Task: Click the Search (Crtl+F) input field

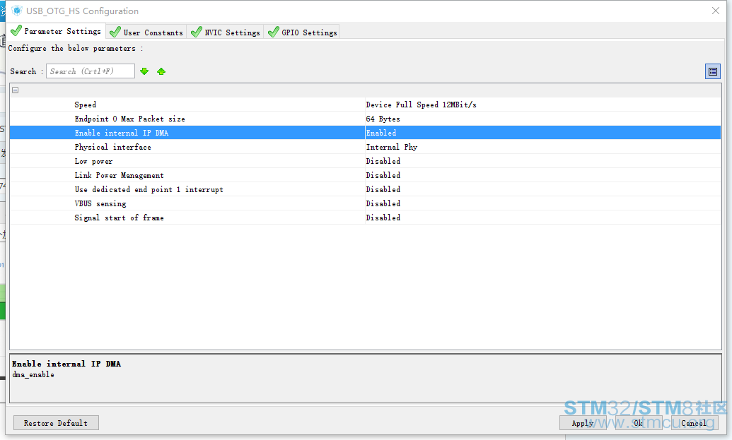Action: point(91,71)
